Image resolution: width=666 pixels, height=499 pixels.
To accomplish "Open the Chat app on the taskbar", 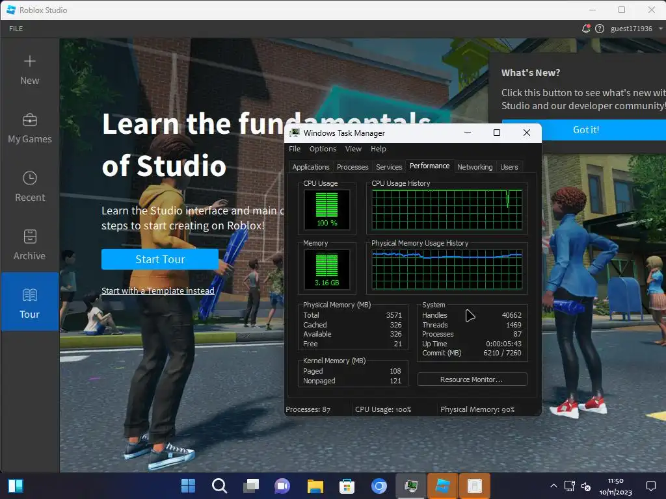I will tap(282, 485).
